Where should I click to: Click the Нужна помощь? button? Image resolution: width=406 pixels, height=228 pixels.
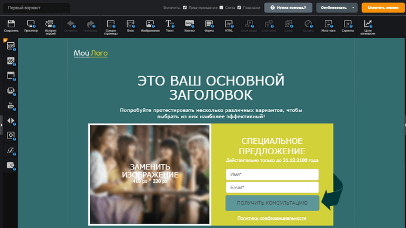[x=288, y=8]
